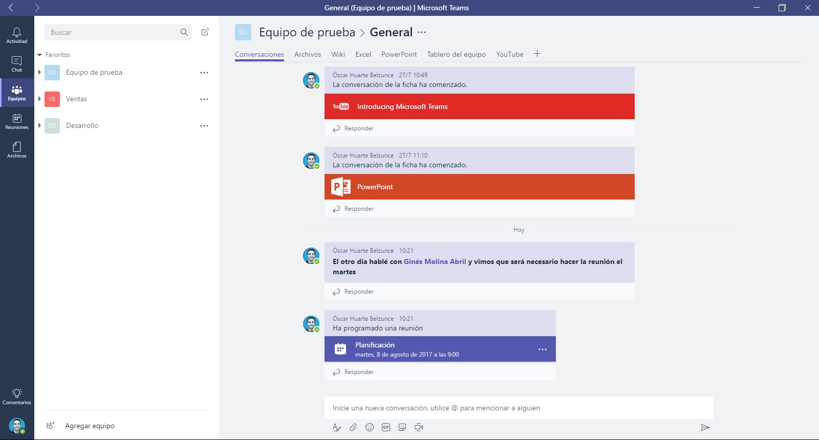The width and height of the screenshot is (819, 440).
Task: Select Equipo de prueba in team list
Action: click(x=94, y=72)
